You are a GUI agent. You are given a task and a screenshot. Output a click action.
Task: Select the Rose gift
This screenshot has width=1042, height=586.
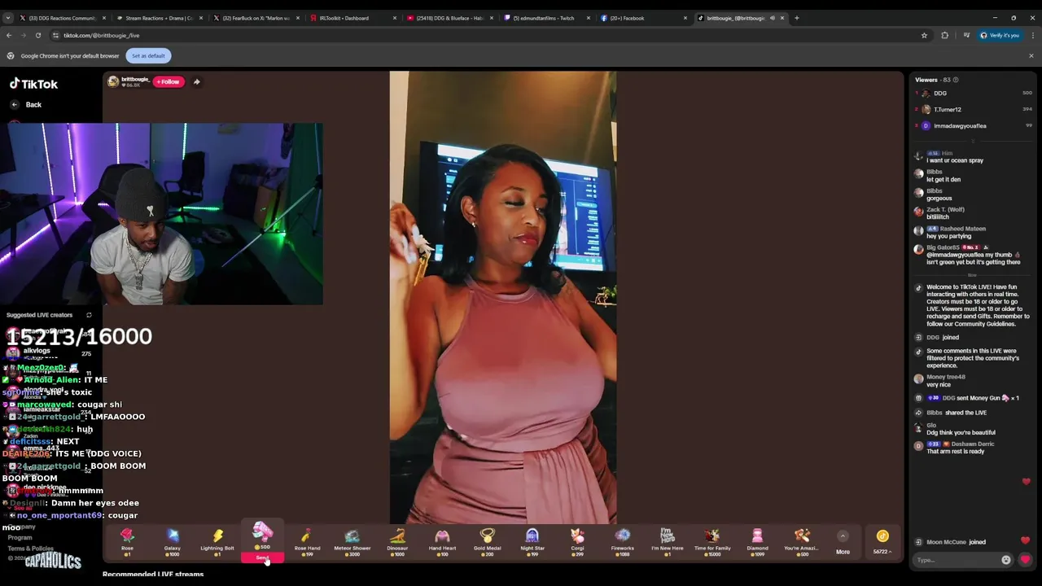click(x=127, y=540)
